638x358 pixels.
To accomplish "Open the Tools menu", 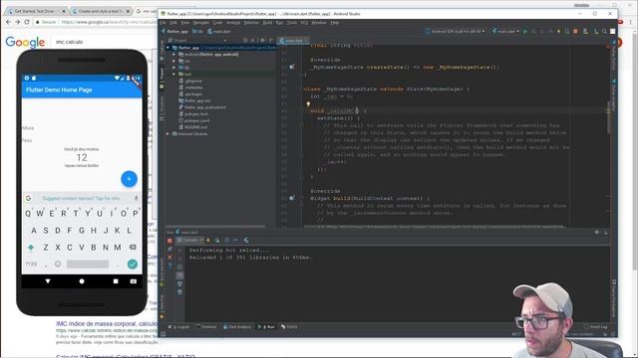I will (x=292, y=23).
